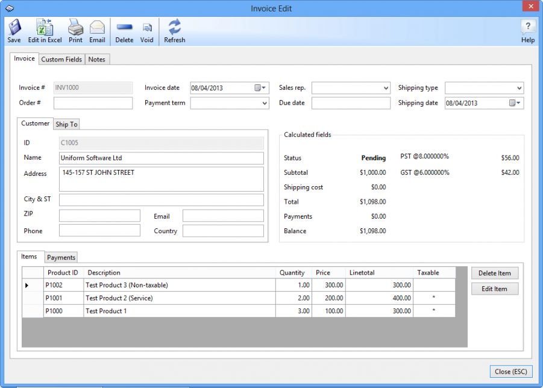Open invoice with Edit in Excel
The height and width of the screenshot is (388, 543).
[x=45, y=31]
